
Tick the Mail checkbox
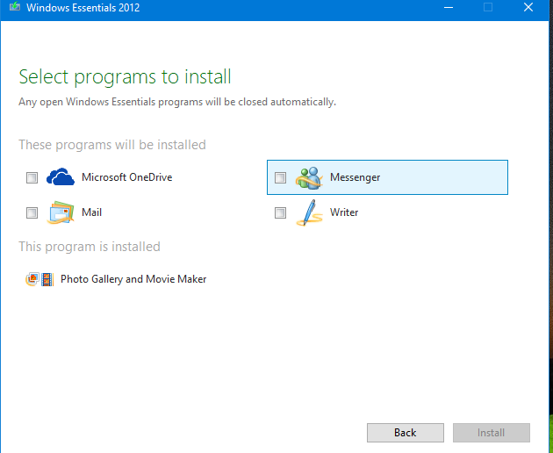(x=32, y=212)
